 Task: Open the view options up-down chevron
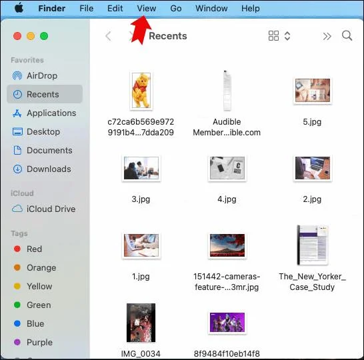[x=287, y=36]
